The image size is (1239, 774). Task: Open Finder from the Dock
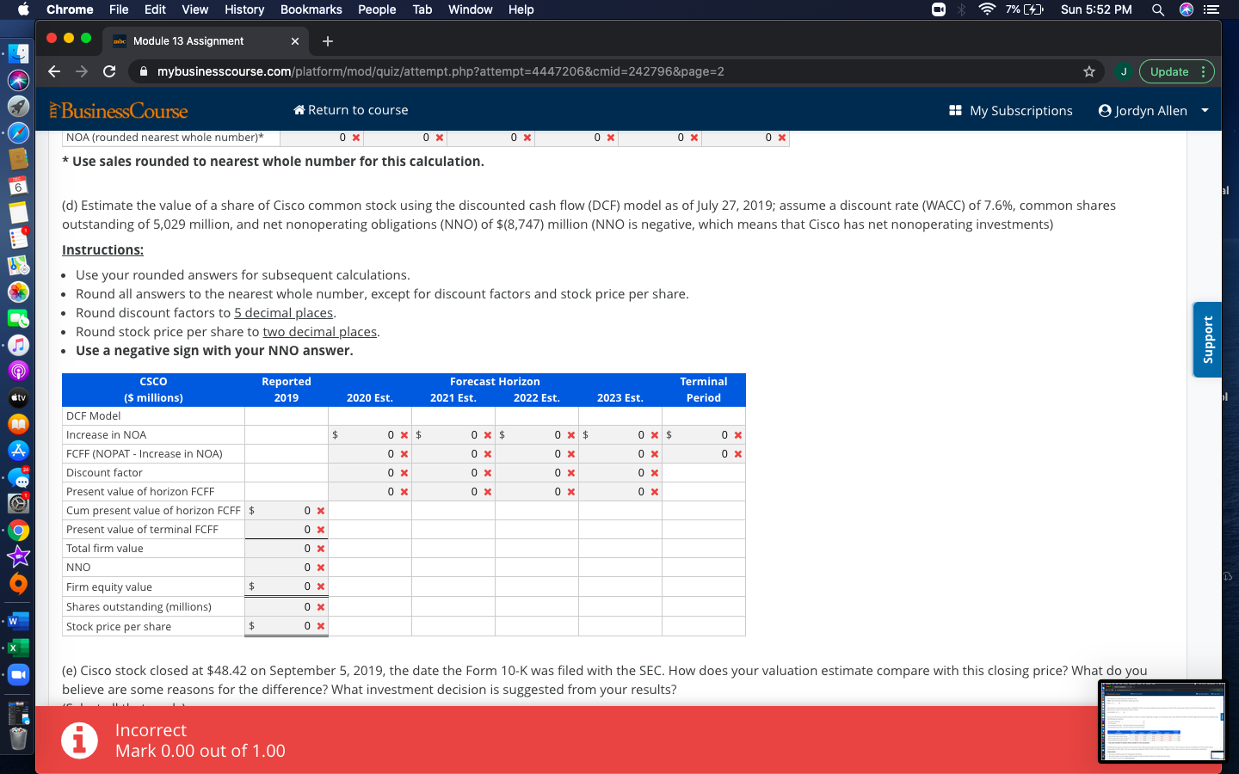(18, 53)
